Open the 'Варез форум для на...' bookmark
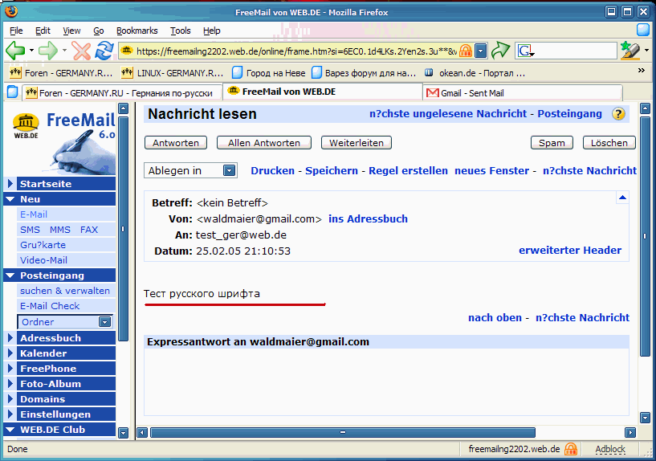 [x=364, y=73]
